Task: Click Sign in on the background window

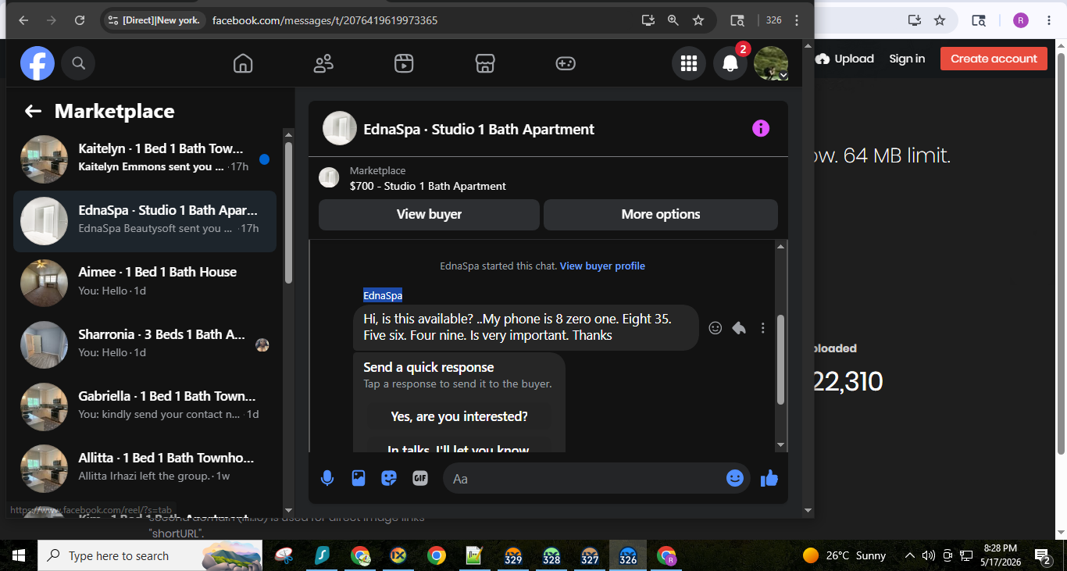Action: (907, 59)
